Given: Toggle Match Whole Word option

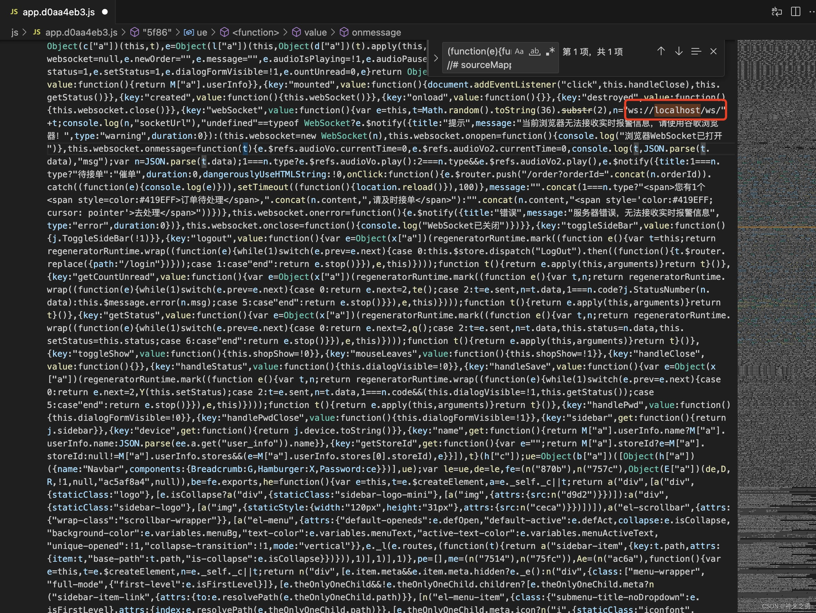Looking at the screenshot, I should click(534, 51).
